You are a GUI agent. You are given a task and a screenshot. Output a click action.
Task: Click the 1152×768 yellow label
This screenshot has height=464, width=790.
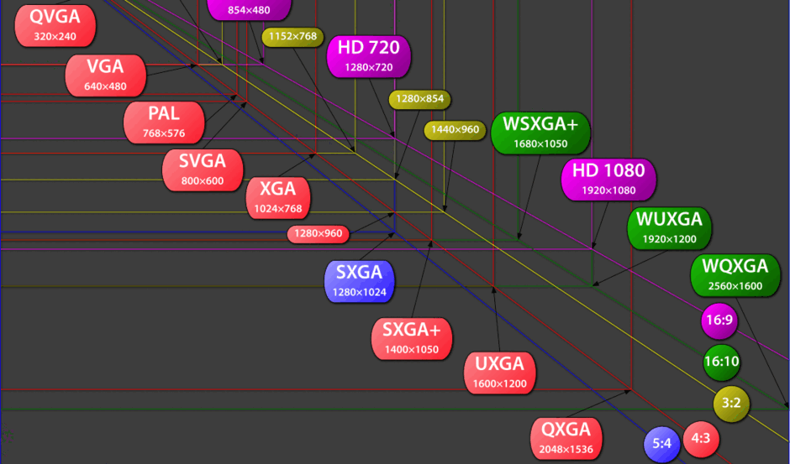[292, 37]
